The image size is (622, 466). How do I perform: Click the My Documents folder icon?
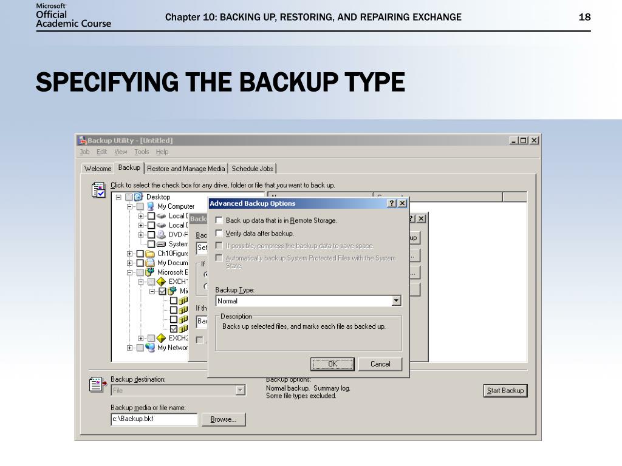tap(150, 263)
